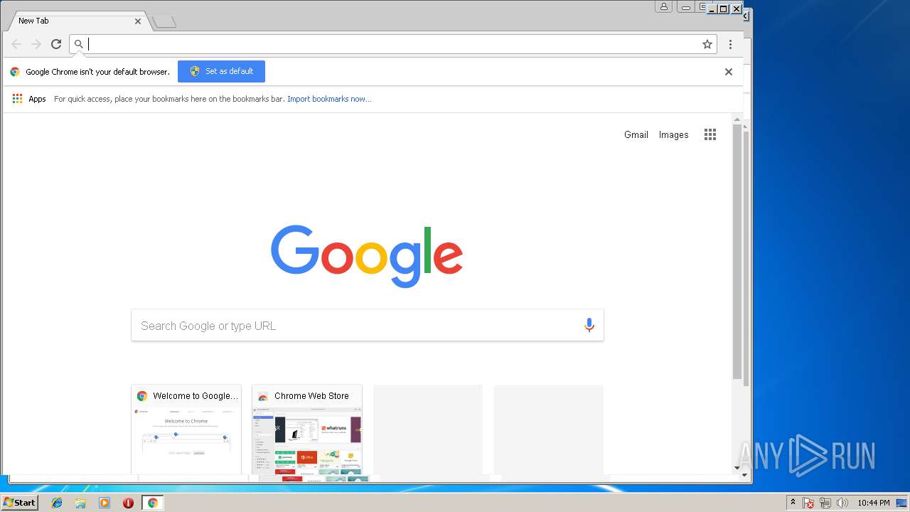Screen dimensions: 910x512
Task: Click the page scrollbar up arrow
Action: tap(737, 119)
